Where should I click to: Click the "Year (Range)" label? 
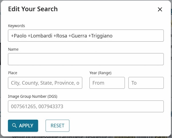coord(100,73)
